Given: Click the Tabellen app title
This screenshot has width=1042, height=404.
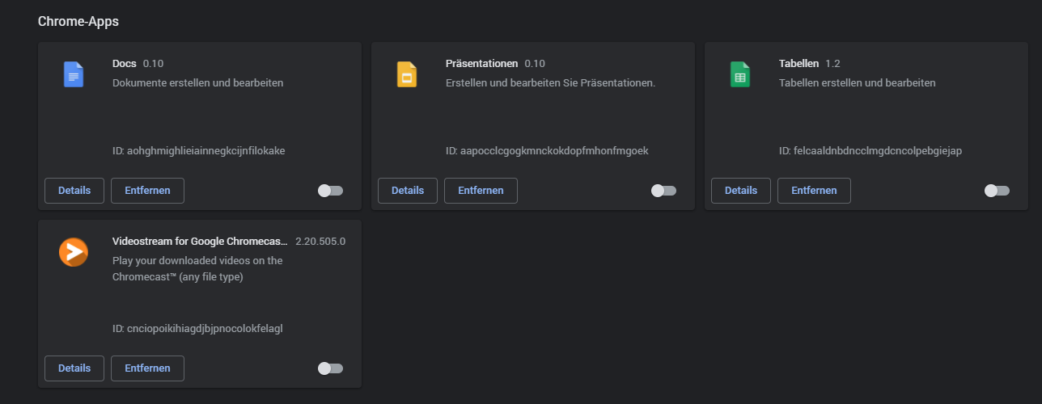Looking at the screenshot, I should pos(799,63).
